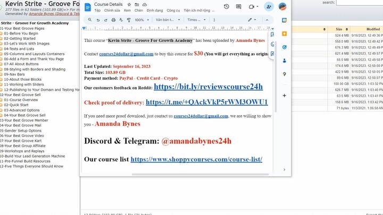Select 07-All About Buttons folder

21,64
